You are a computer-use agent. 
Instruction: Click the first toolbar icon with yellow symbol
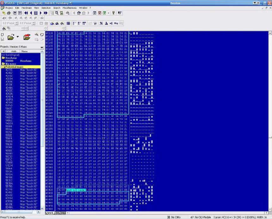pos(4,13)
